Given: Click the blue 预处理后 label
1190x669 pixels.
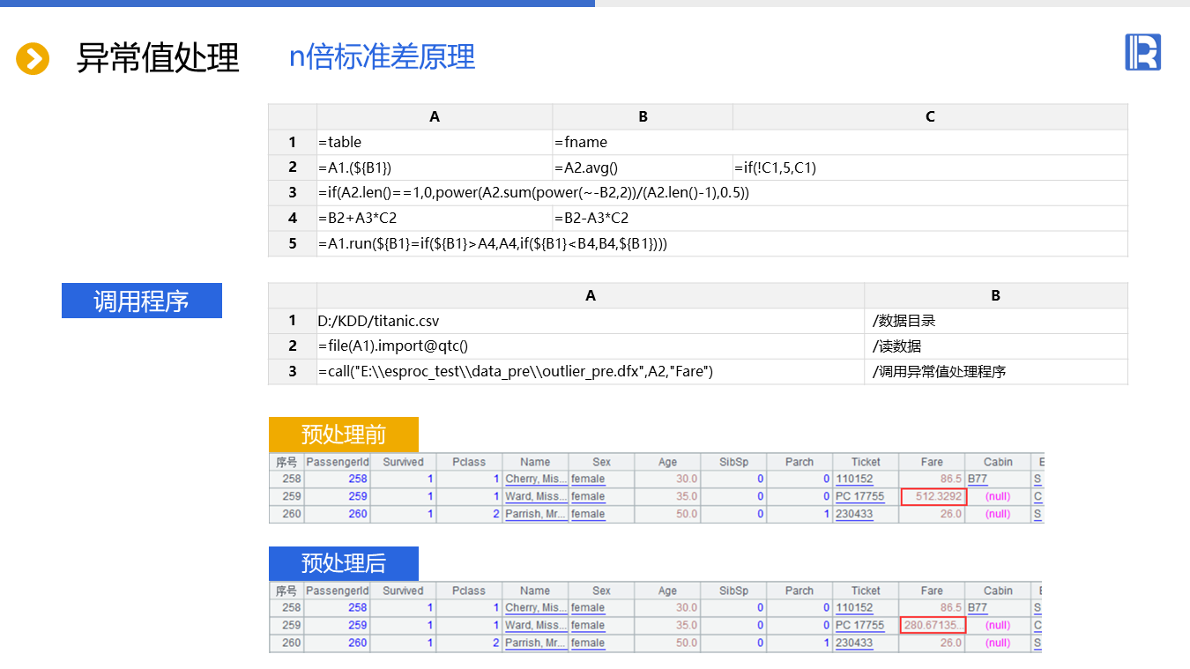Looking at the screenshot, I should 343,563.
